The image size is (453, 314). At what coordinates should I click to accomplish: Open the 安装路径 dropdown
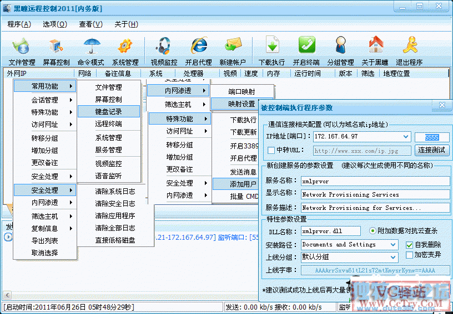[393, 245]
